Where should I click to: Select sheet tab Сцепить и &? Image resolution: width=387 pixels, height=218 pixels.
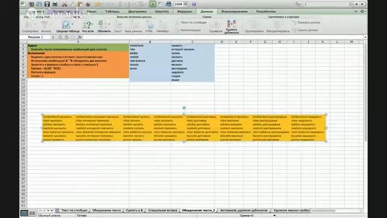[134, 210]
